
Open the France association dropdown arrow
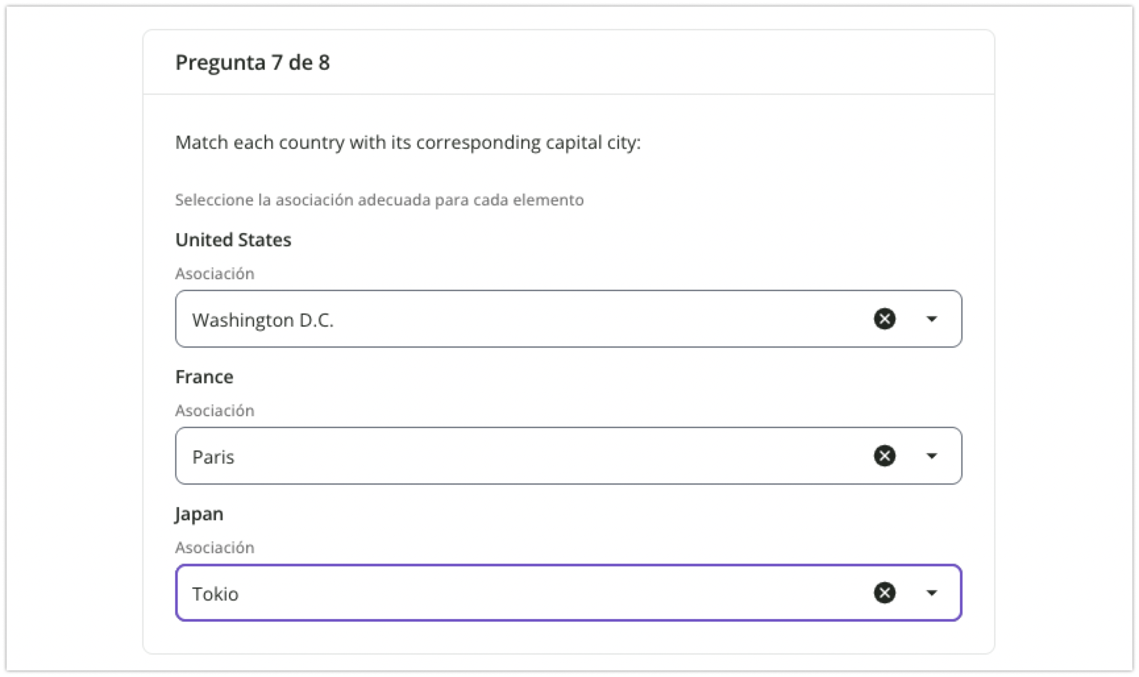pyautogui.click(x=931, y=456)
